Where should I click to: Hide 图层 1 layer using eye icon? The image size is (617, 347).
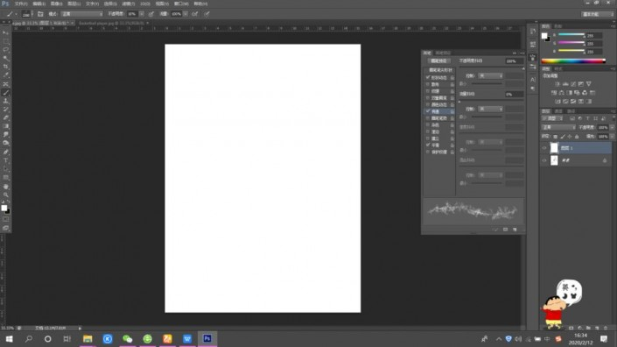point(544,148)
